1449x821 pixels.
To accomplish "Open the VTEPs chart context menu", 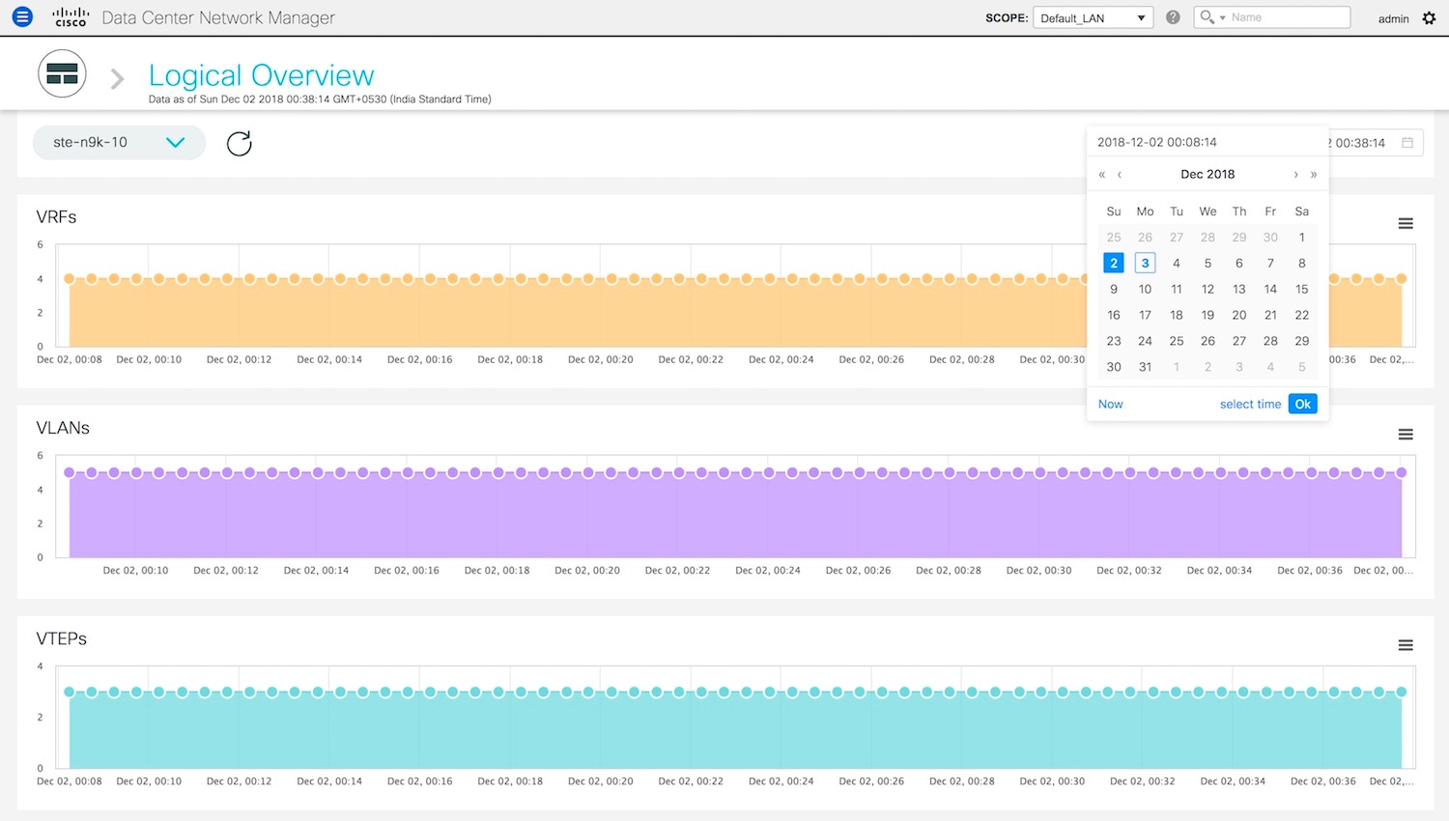I will [x=1405, y=645].
